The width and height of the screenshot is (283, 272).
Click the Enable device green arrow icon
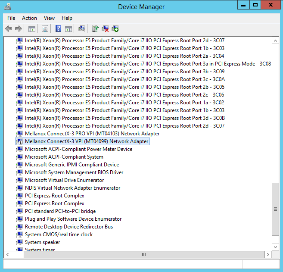tap(115, 28)
